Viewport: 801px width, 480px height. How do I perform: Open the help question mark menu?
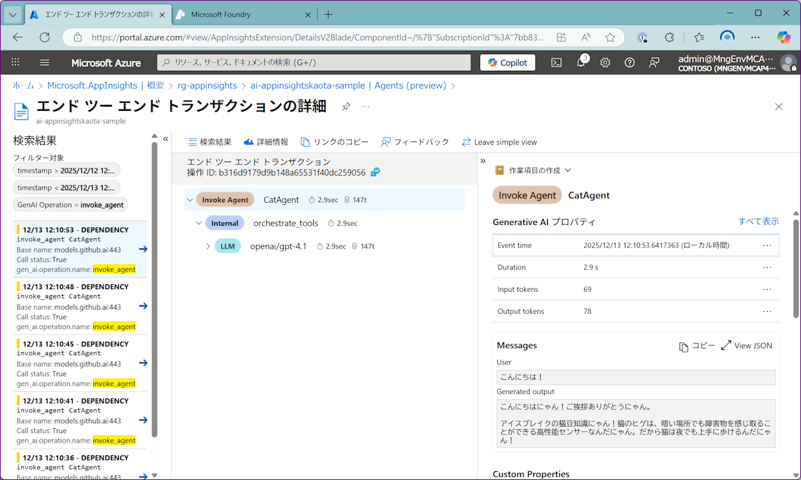[629, 62]
